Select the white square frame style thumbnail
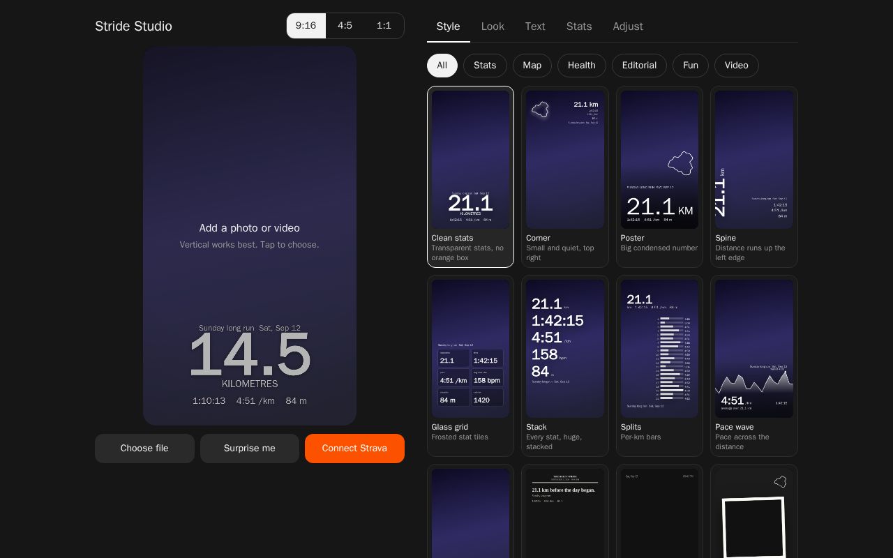This screenshot has width=893, height=558. click(754, 513)
